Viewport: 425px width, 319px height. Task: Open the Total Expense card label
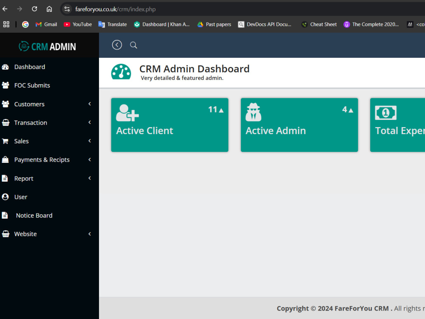[400, 131]
